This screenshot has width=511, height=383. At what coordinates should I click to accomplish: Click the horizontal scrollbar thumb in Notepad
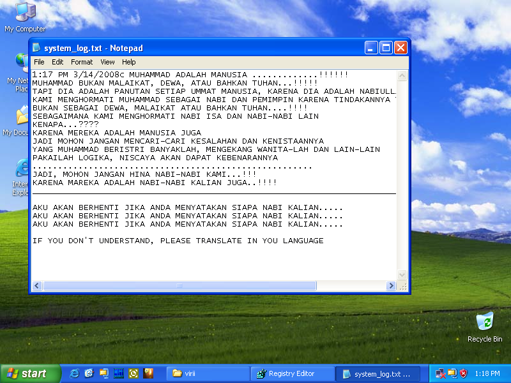click(x=179, y=285)
